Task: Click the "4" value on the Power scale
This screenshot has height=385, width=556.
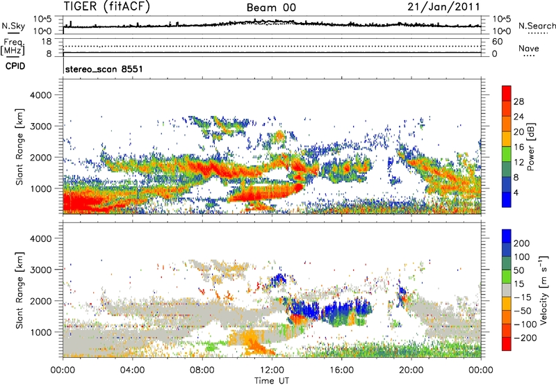Action: 516,192
